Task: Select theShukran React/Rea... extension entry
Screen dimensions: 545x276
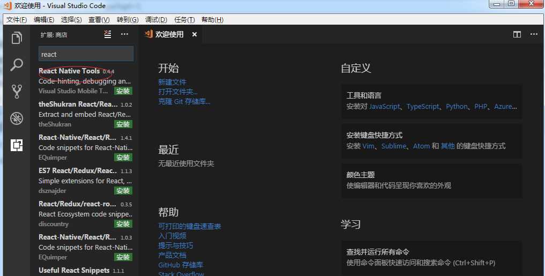Action: click(x=85, y=114)
